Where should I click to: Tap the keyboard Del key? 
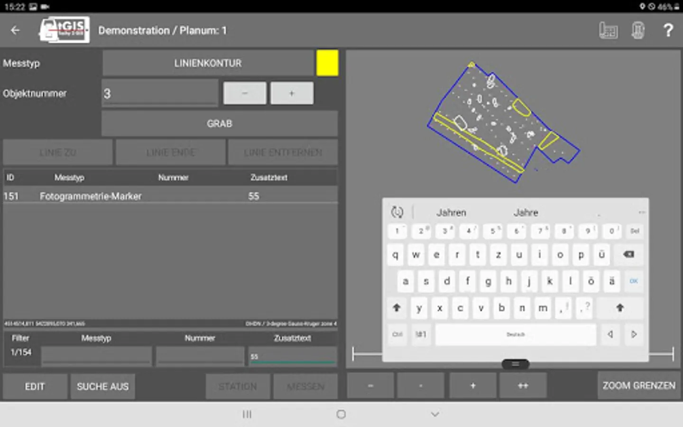(635, 231)
